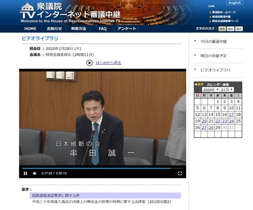Screen dimensions: 253x210
Task: Click the 衆議院TV logo icon
Action: (27, 11)
